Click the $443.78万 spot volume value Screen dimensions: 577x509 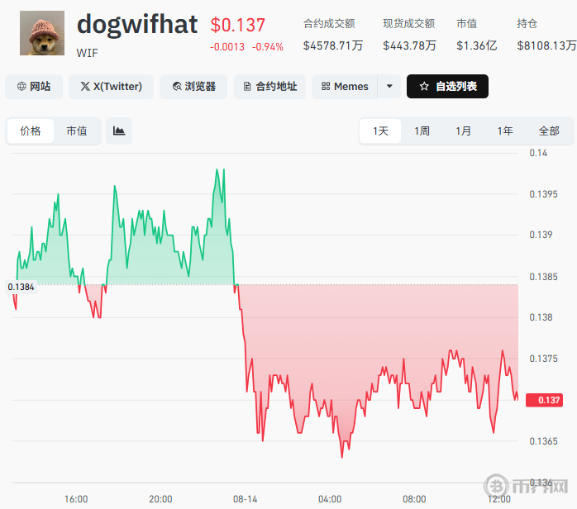[x=409, y=45]
